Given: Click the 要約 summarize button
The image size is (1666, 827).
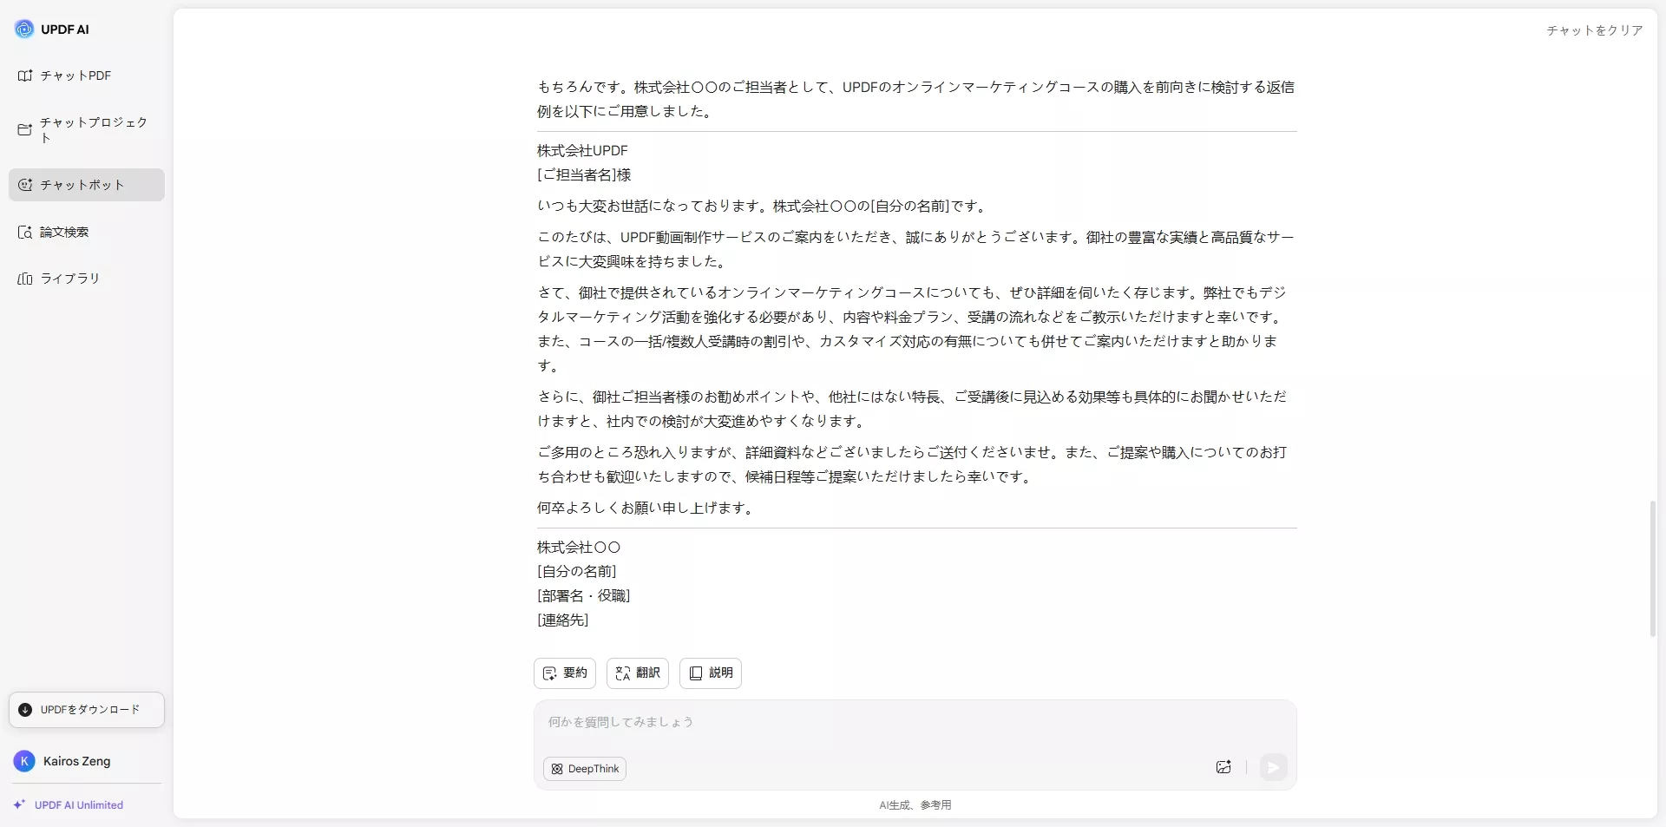Looking at the screenshot, I should click(x=565, y=673).
